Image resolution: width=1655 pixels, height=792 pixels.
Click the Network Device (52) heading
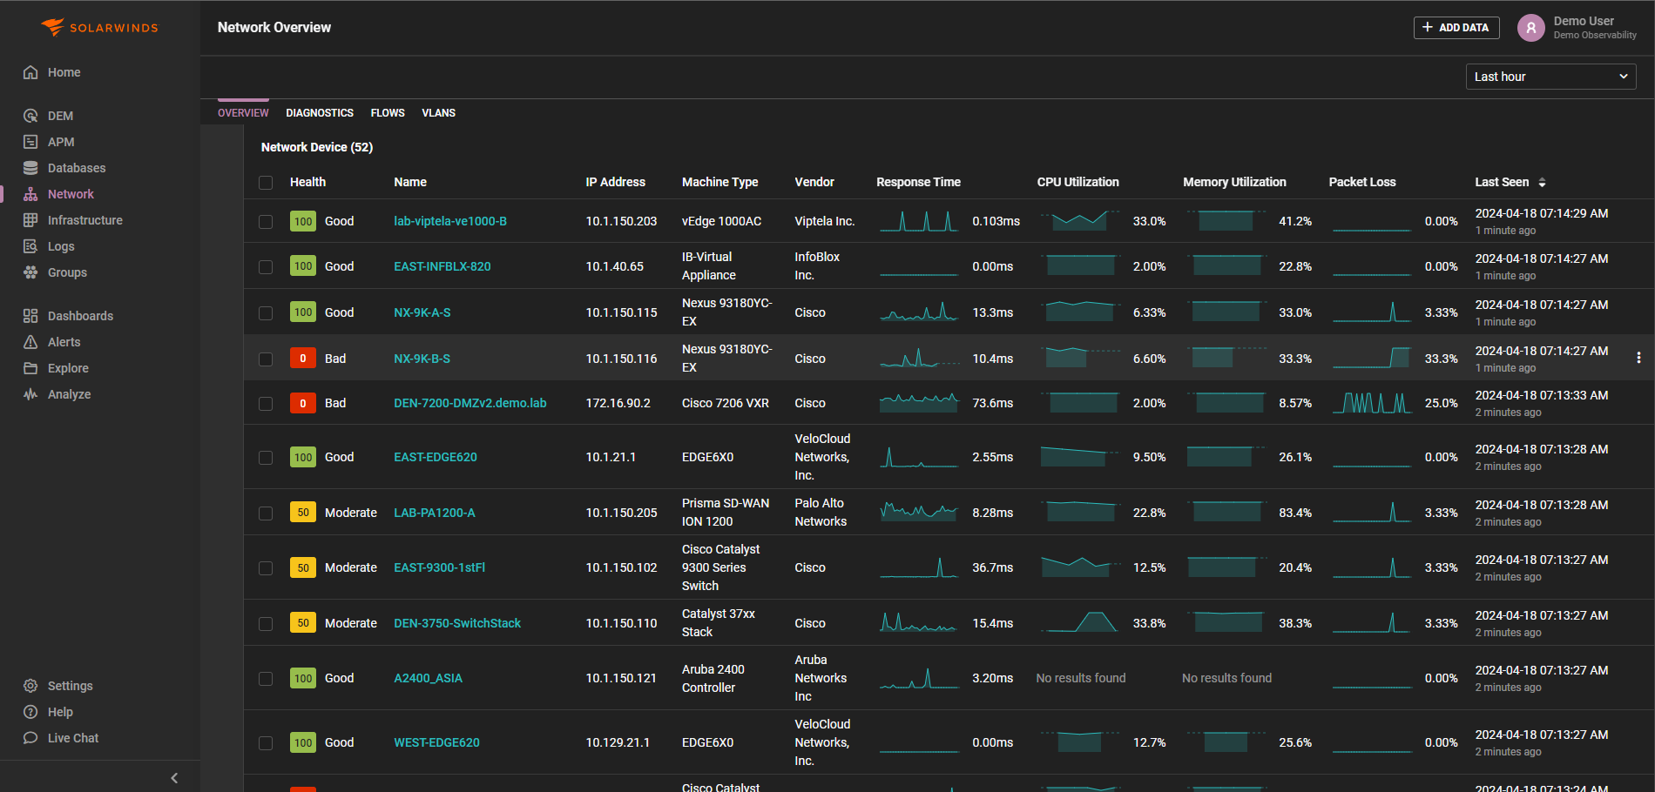(x=317, y=147)
